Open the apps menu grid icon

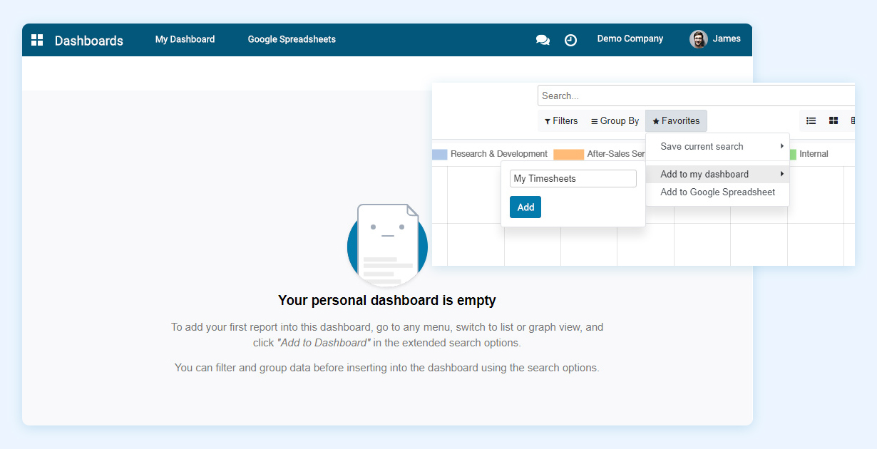click(x=36, y=40)
